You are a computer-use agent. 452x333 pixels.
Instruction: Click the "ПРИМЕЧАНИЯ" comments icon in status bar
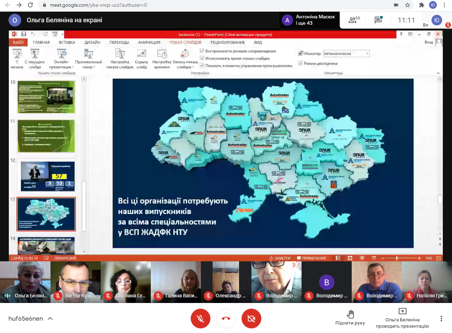(311, 258)
